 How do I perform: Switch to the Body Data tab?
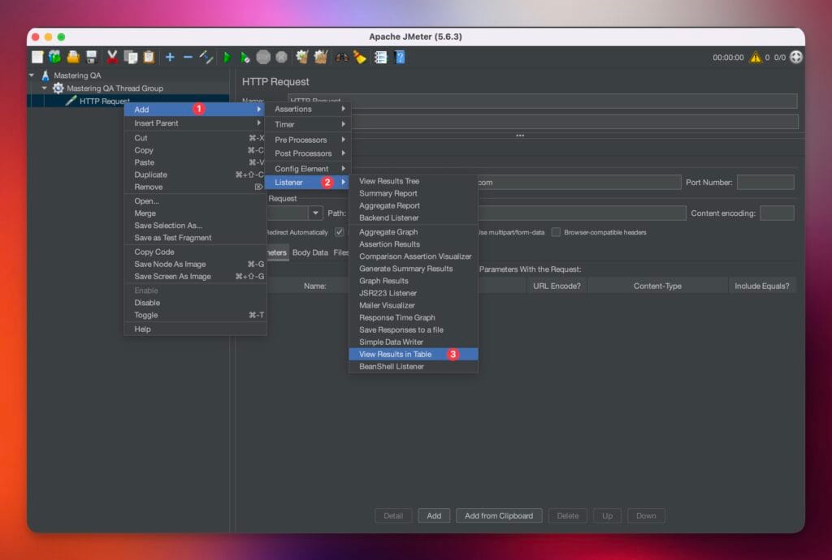coord(310,252)
